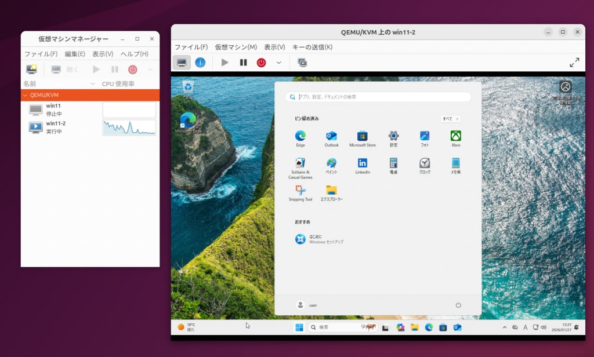
Task: Click the すべて button in the Start menu
Action: [x=450, y=119]
